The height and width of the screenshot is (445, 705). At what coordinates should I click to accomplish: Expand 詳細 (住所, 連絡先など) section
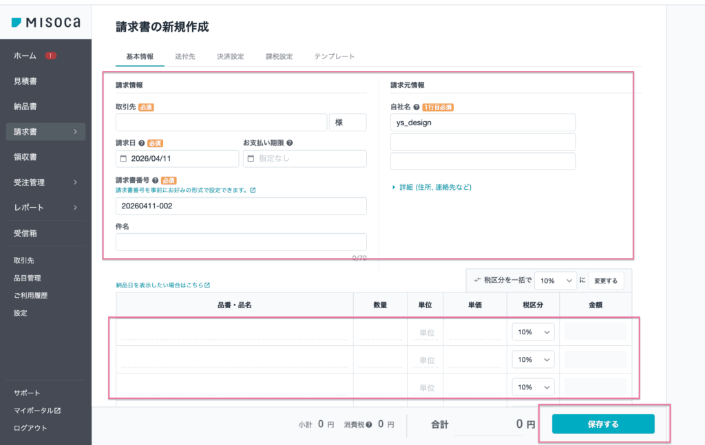coord(432,187)
